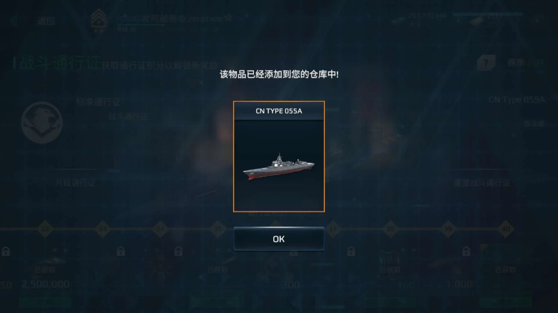
Task: Confirm the dialog with the OK button
Action: [x=279, y=239]
